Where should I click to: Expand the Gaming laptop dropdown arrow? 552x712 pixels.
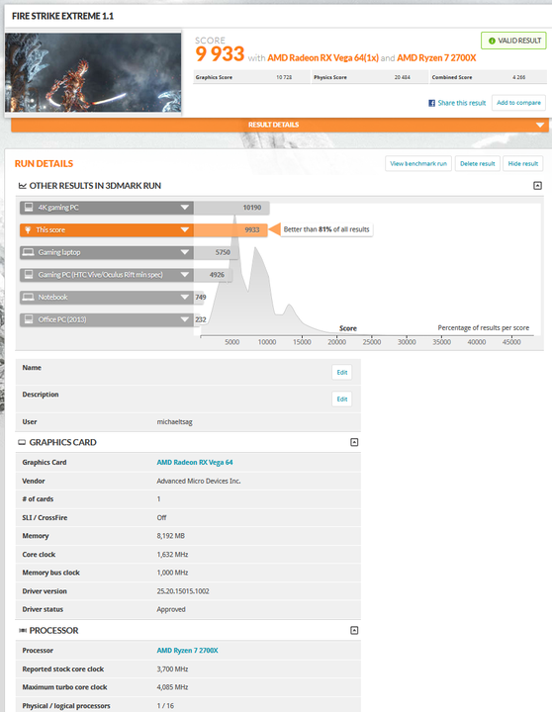pos(184,252)
